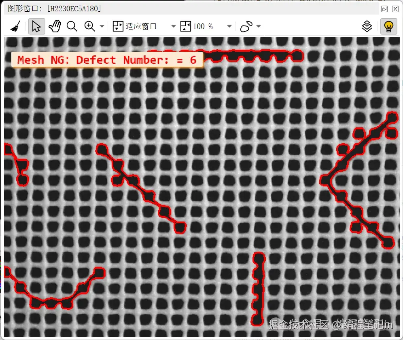Open the zoom-in tool dropdown arrow
This screenshot has width=403, height=340.
(102, 26)
